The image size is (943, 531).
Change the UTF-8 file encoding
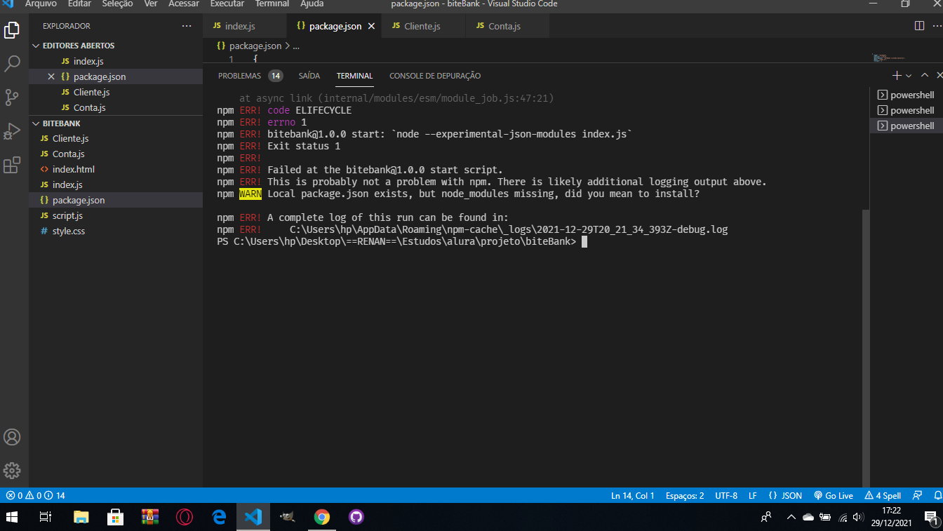click(x=726, y=495)
